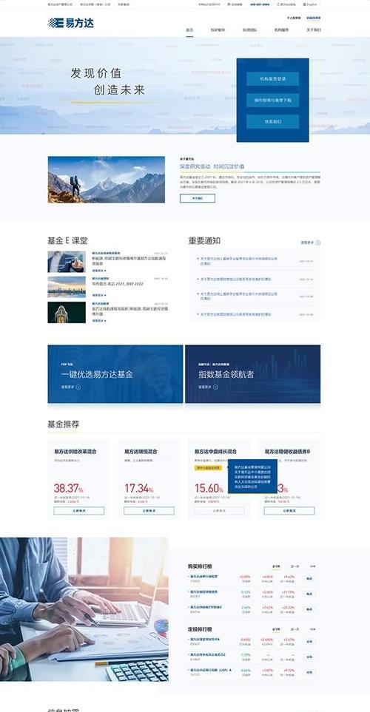The width and height of the screenshot is (370, 712).
Task: Open the last notice in 重要通知 list
Action: pyautogui.click(x=236, y=314)
